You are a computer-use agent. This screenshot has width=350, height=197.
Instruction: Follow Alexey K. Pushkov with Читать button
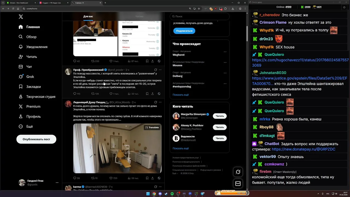click(x=220, y=127)
